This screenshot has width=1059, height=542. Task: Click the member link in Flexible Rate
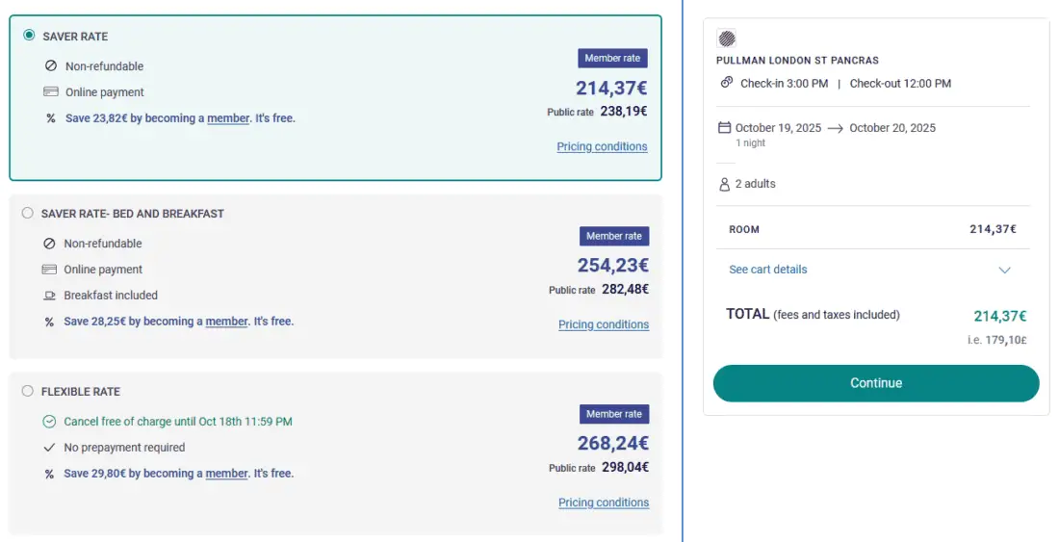click(227, 474)
